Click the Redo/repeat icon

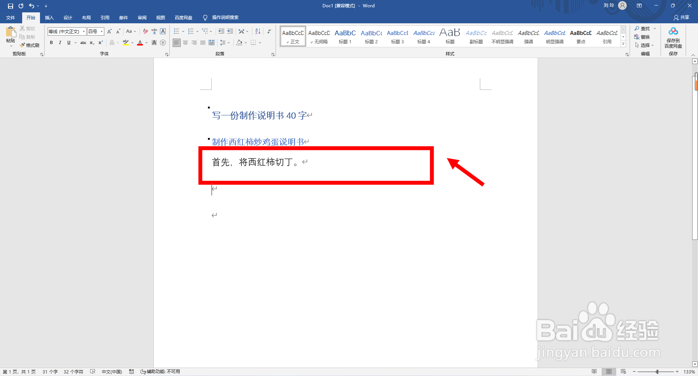click(x=21, y=6)
